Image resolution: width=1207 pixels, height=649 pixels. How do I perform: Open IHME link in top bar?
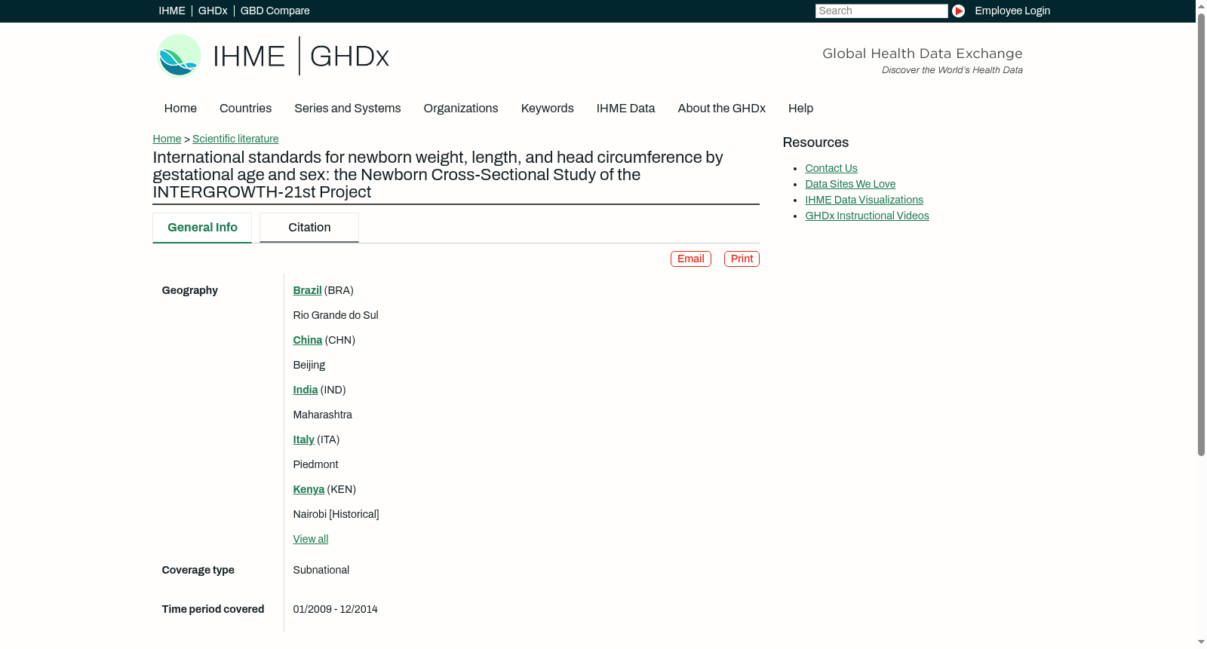pos(172,11)
